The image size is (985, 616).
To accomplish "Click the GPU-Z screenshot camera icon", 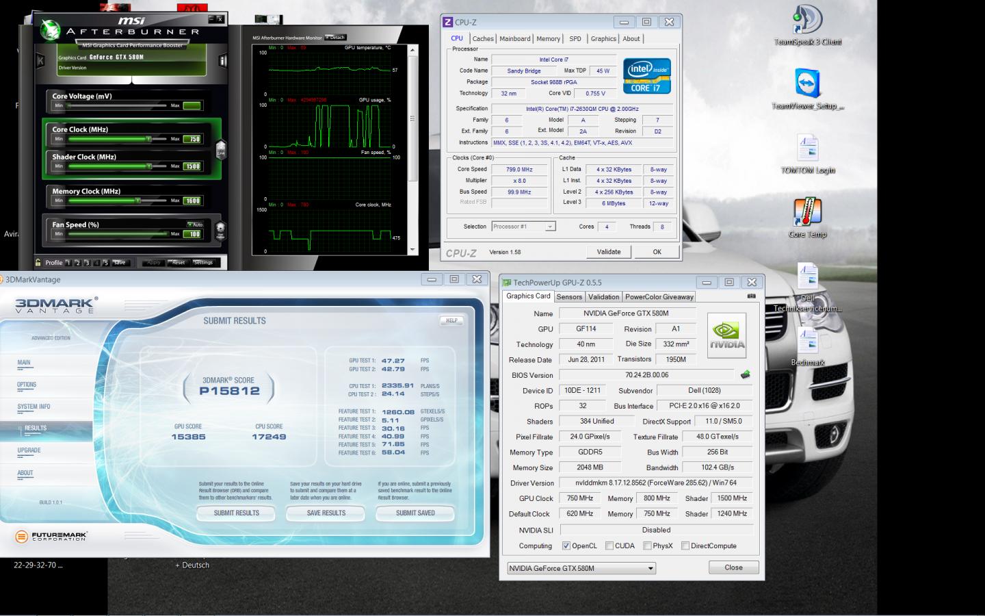I will pyautogui.click(x=751, y=296).
